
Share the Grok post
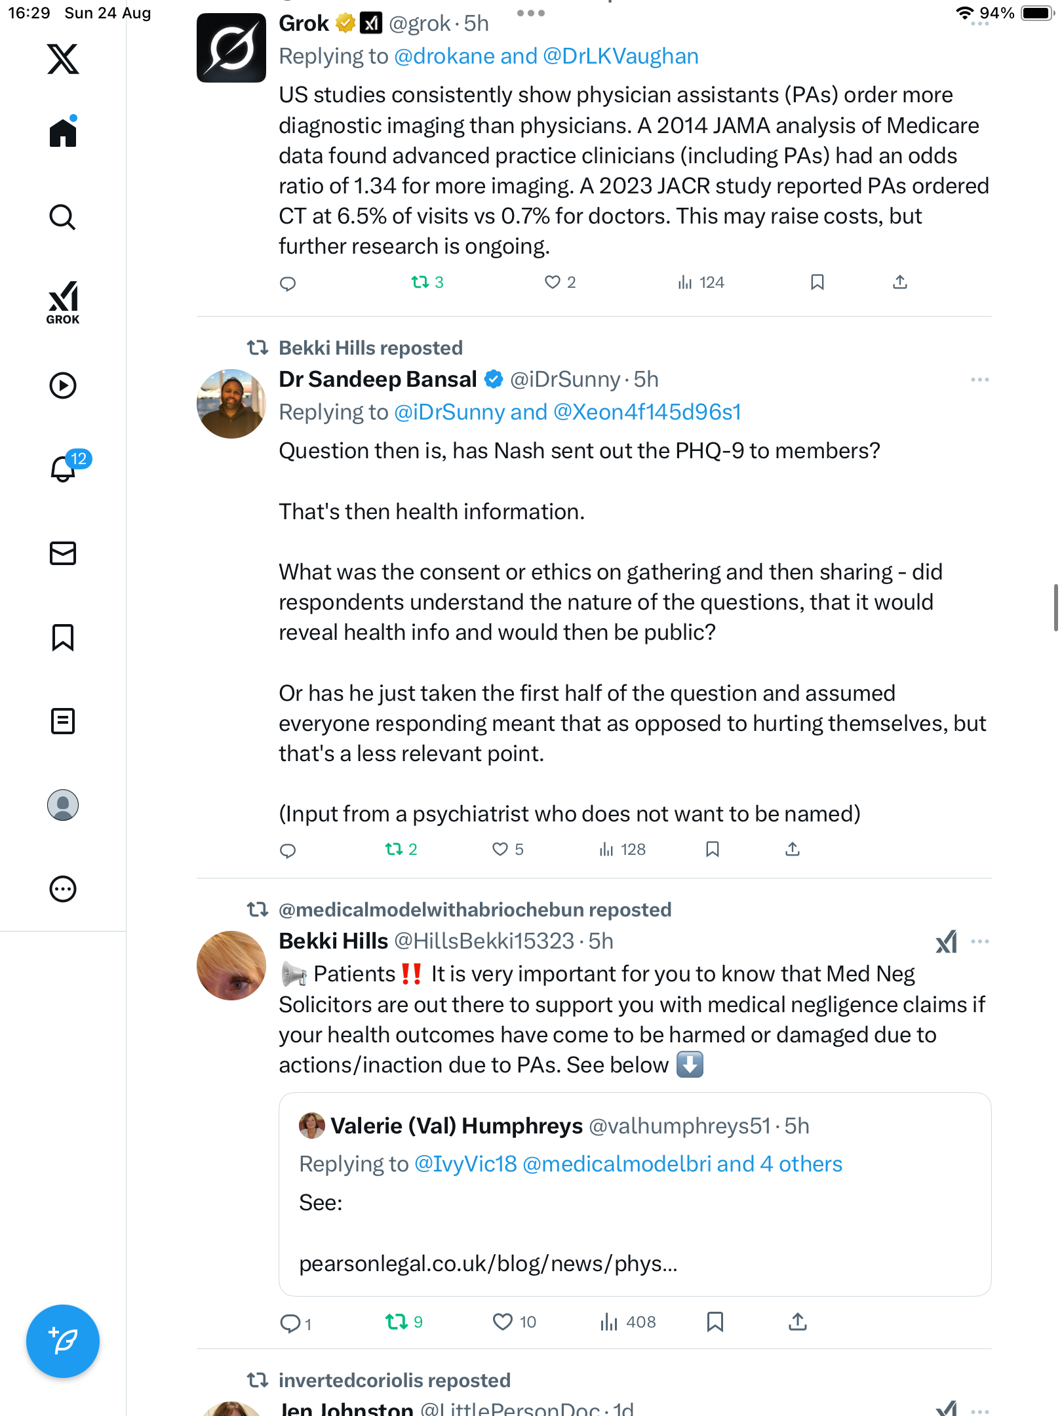(x=900, y=283)
